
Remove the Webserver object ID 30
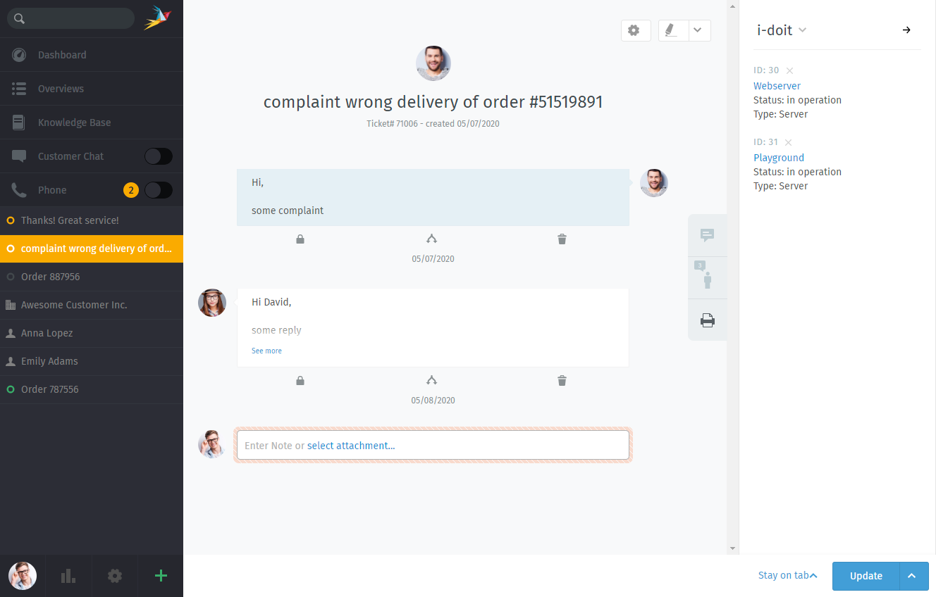click(789, 70)
